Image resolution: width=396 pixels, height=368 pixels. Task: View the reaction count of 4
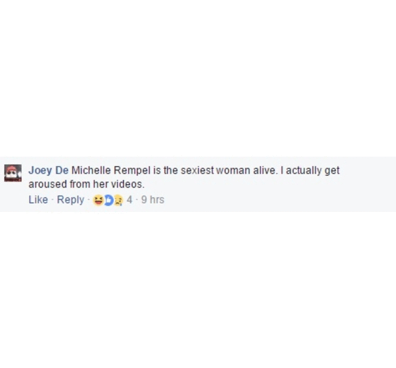click(129, 200)
